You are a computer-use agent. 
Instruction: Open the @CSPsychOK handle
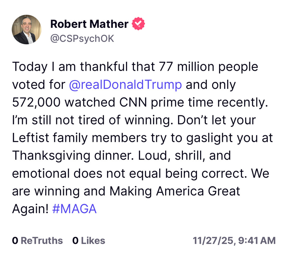[82, 38]
